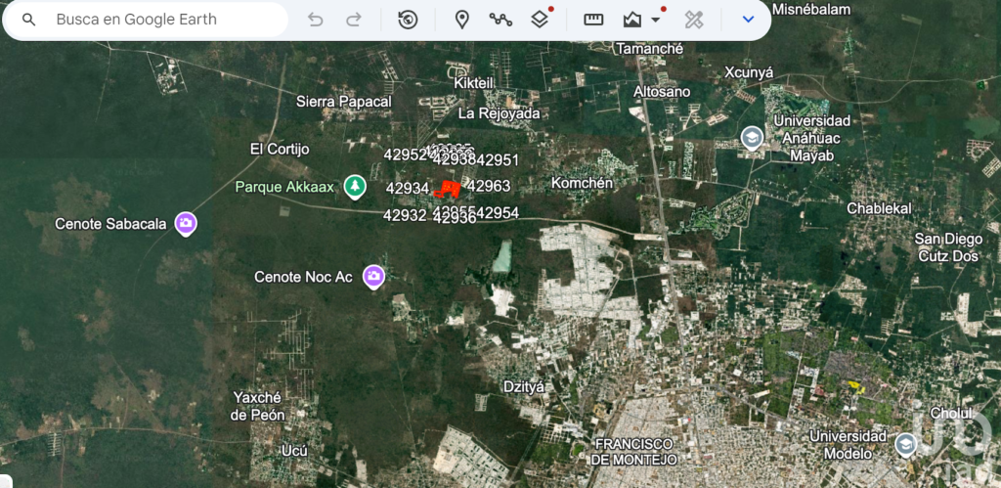This screenshot has height=488, width=1001.
Task: Click the 'FRANCISCO DE MONTEJO' label
Action: tap(633, 452)
